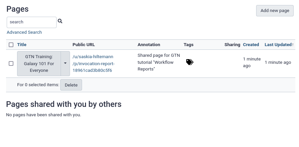Viewport: 299px width, 147px height.
Task: Click the Public URL column header
Action: point(84,45)
